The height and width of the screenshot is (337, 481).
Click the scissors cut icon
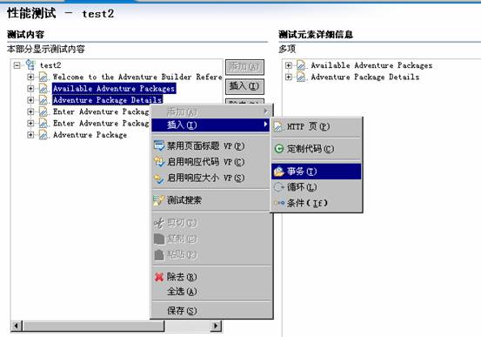[x=159, y=223]
